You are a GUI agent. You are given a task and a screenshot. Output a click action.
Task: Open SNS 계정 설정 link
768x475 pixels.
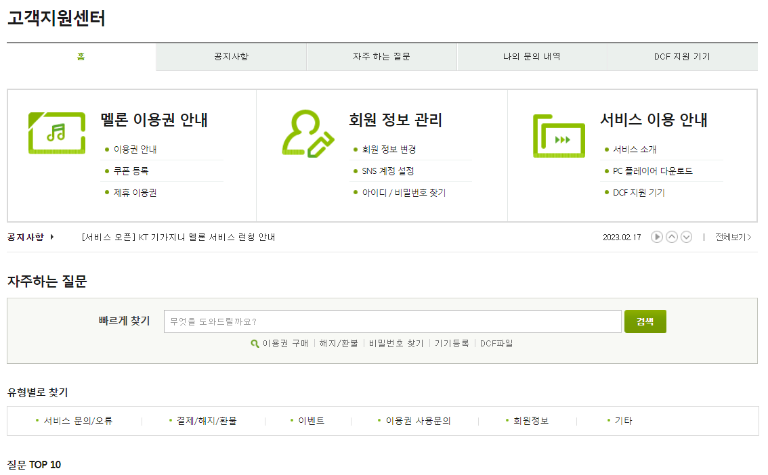pyautogui.click(x=389, y=171)
